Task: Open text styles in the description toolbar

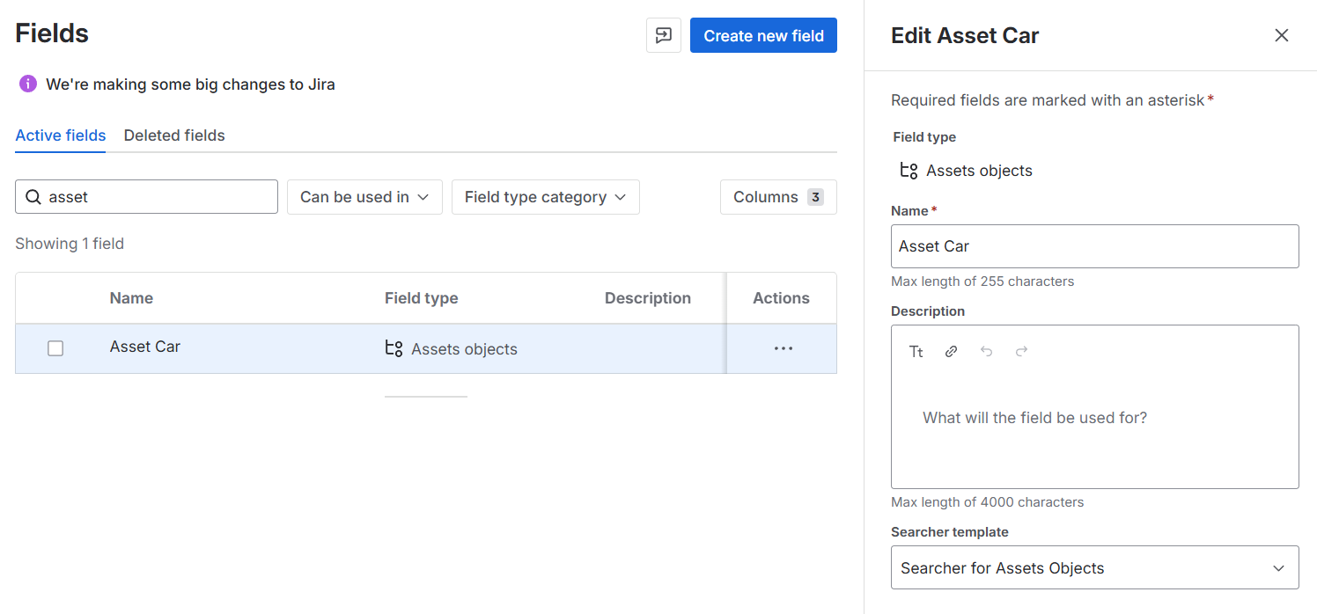Action: coord(916,352)
